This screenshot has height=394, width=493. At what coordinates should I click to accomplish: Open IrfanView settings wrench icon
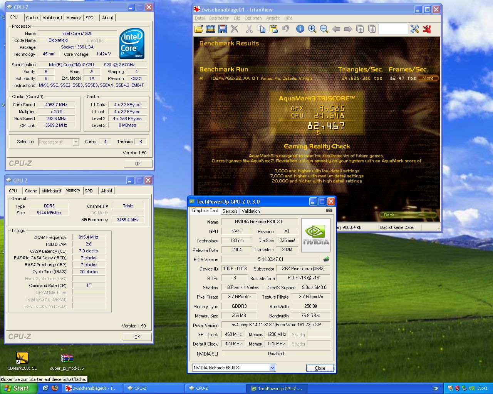coord(414,29)
